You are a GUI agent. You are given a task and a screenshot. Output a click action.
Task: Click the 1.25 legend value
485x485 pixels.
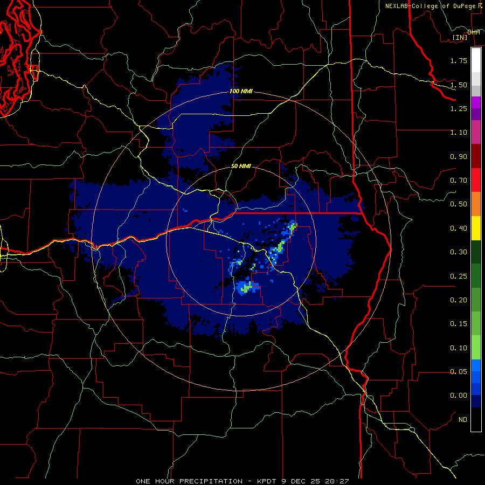(x=459, y=108)
